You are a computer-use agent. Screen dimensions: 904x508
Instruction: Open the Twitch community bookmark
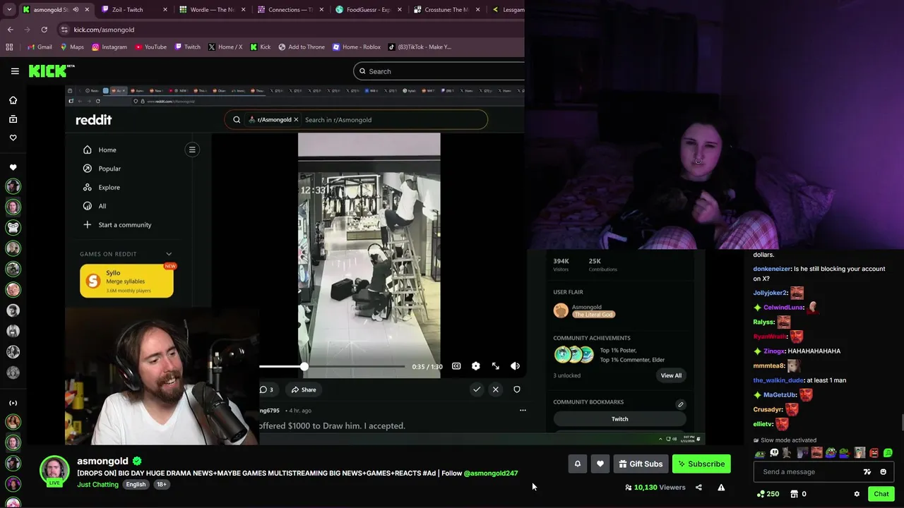[x=619, y=419]
